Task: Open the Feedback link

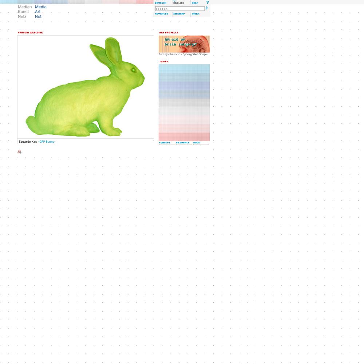Action: (183, 143)
